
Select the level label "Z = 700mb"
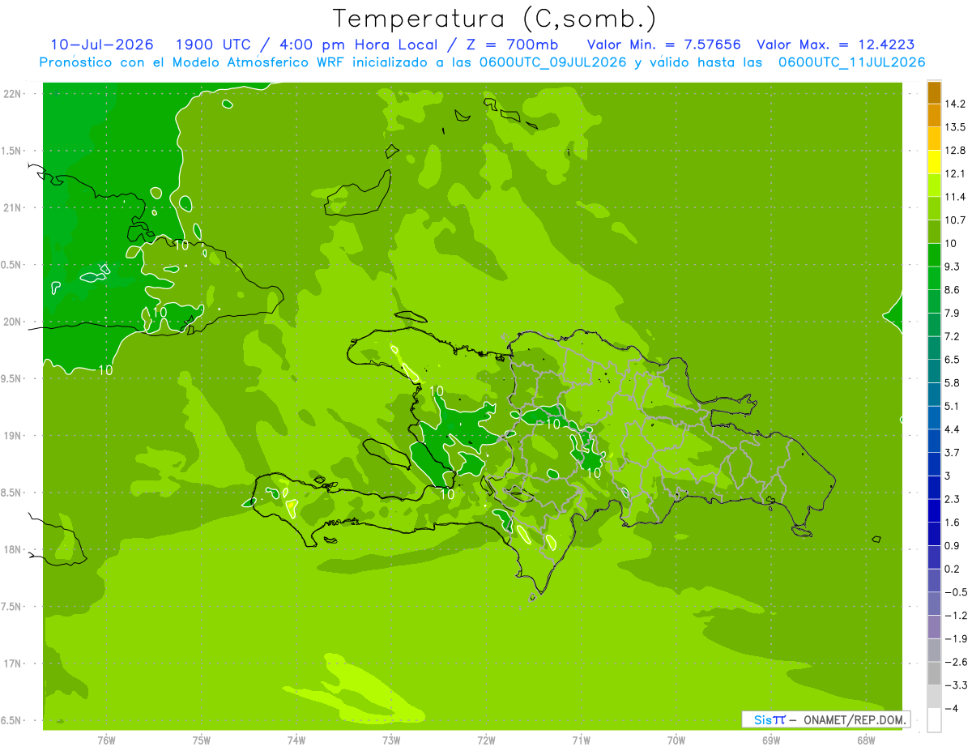click(508, 45)
